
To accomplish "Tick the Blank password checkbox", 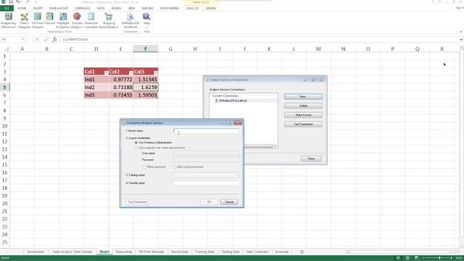I will tap(145, 167).
